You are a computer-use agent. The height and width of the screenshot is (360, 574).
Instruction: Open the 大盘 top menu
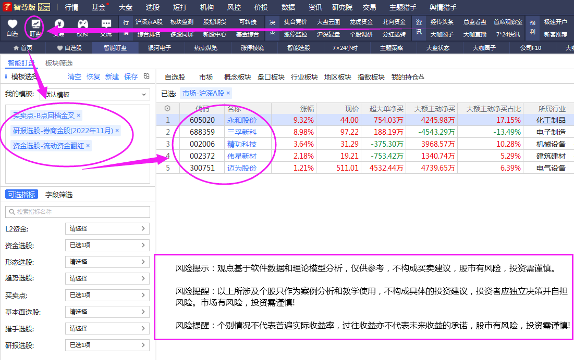click(126, 7)
